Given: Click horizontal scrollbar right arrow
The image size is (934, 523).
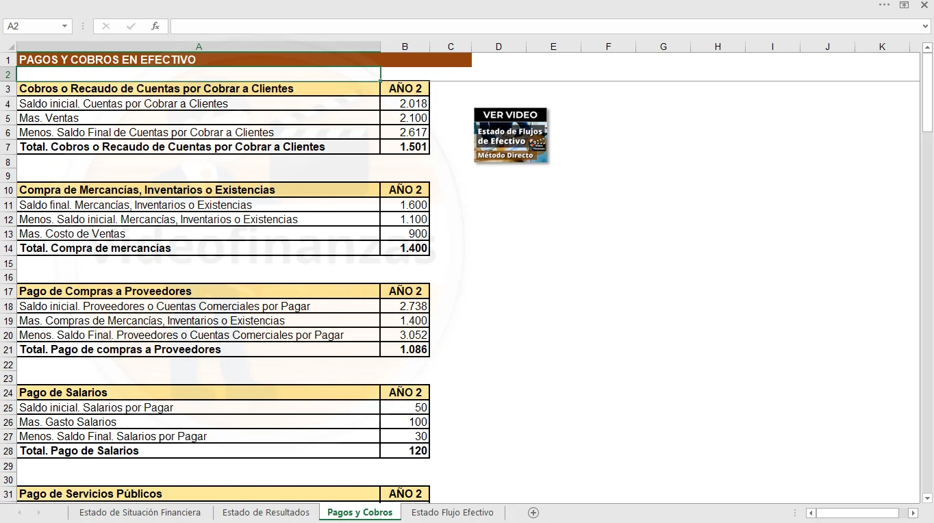Looking at the screenshot, I should point(913,513).
